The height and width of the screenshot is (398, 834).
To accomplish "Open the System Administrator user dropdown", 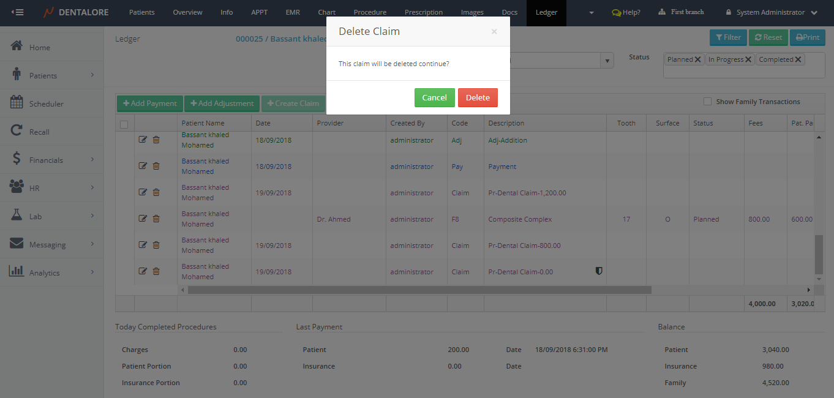I will (771, 12).
